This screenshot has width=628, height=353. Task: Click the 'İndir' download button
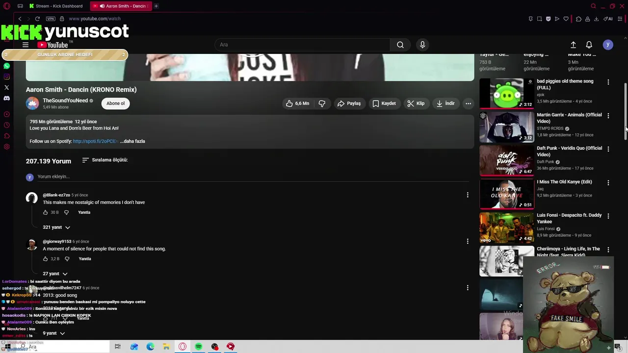445,103
